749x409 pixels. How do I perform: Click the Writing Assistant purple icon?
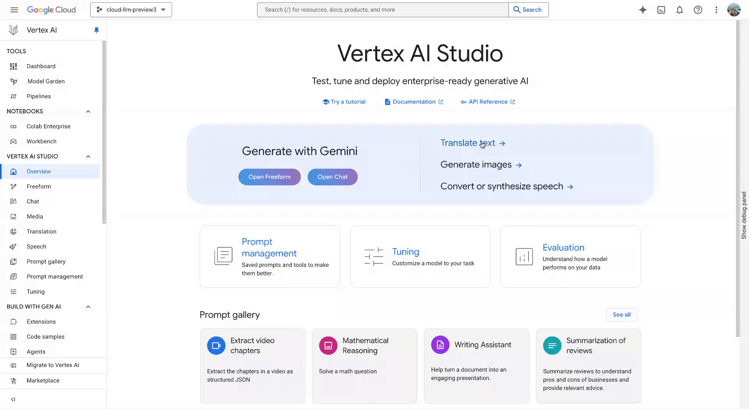(x=440, y=345)
